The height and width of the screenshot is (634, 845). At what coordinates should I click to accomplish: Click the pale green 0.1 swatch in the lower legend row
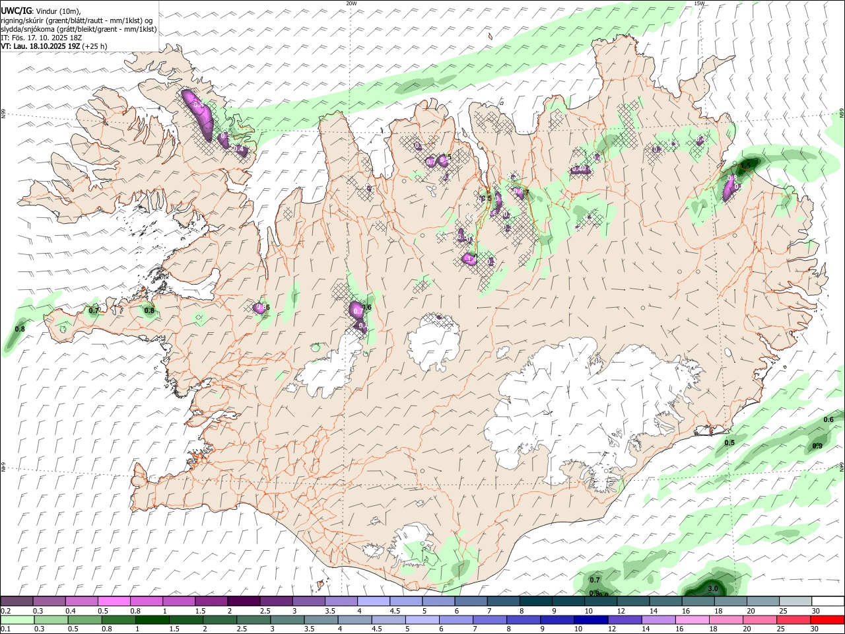(x=18, y=619)
